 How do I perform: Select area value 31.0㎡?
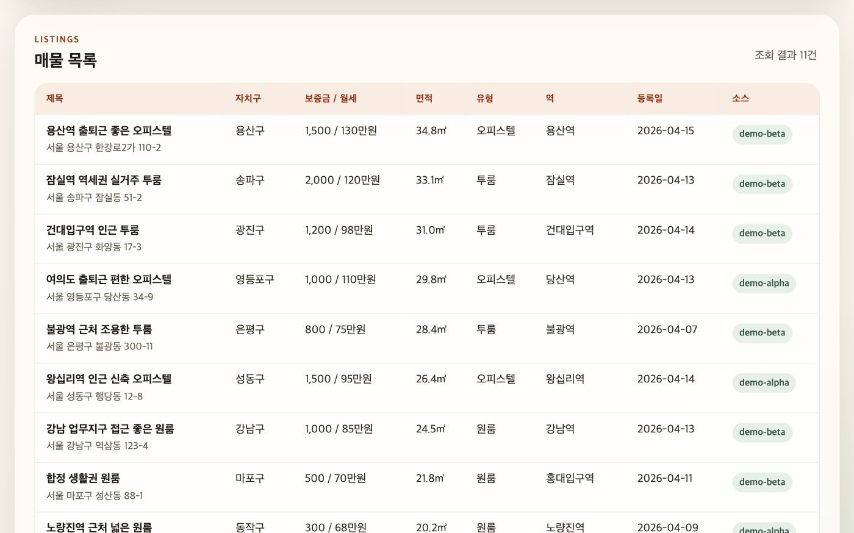coord(431,230)
